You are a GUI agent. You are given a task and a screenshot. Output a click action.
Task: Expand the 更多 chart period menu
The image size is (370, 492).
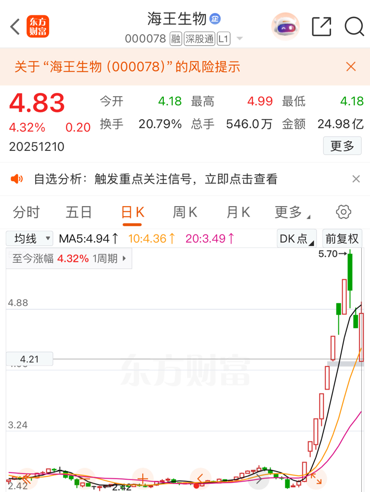coord(292,212)
